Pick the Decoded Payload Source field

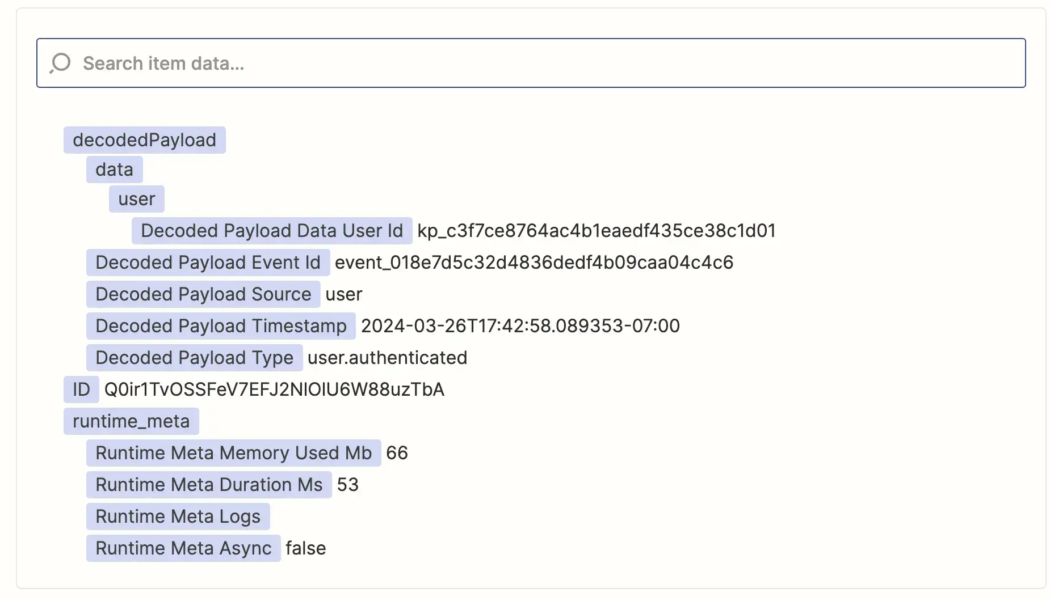pos(203,294)
